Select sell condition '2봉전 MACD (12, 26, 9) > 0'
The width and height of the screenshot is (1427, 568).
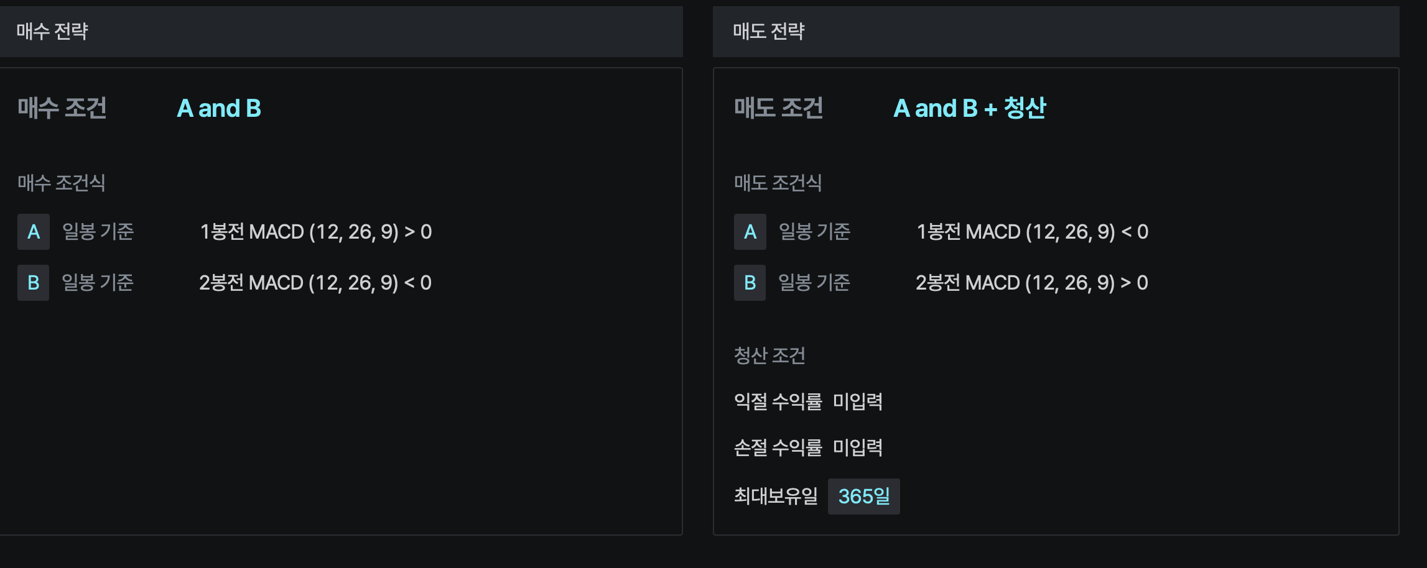pyautogui.click(x=1032, y=283)
